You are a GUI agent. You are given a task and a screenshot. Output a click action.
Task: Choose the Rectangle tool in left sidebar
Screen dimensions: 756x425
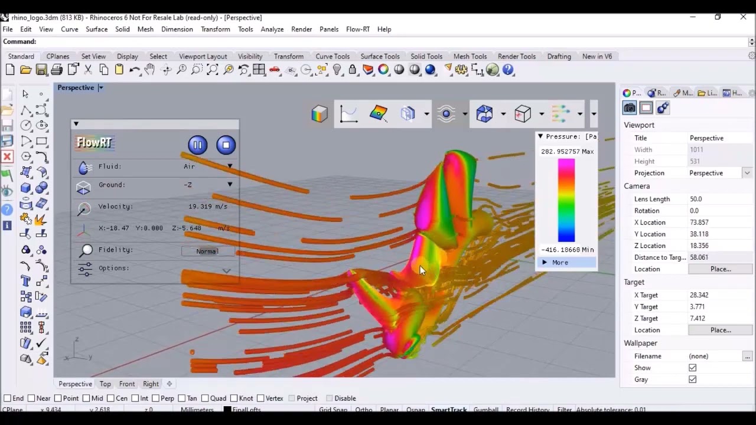coord(41,141)
